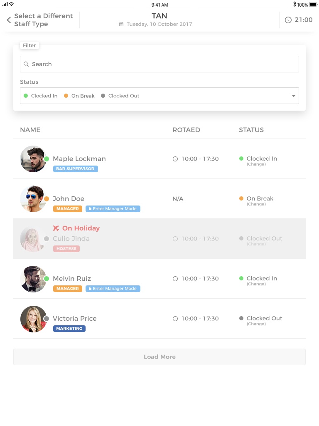Click the calendar icon next to the date
This screenshot has height=426, width=319.
coord(121,24)
